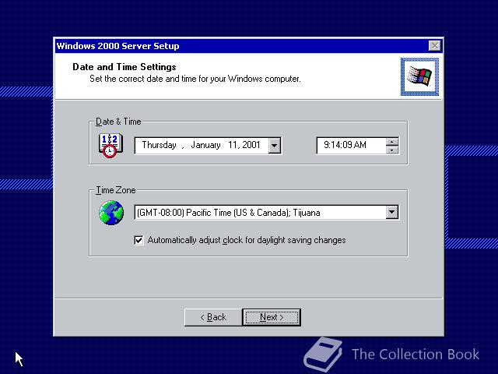Increase time with the up spinner arrow
The height and width of the screenshot is (374, 498).
392,142
